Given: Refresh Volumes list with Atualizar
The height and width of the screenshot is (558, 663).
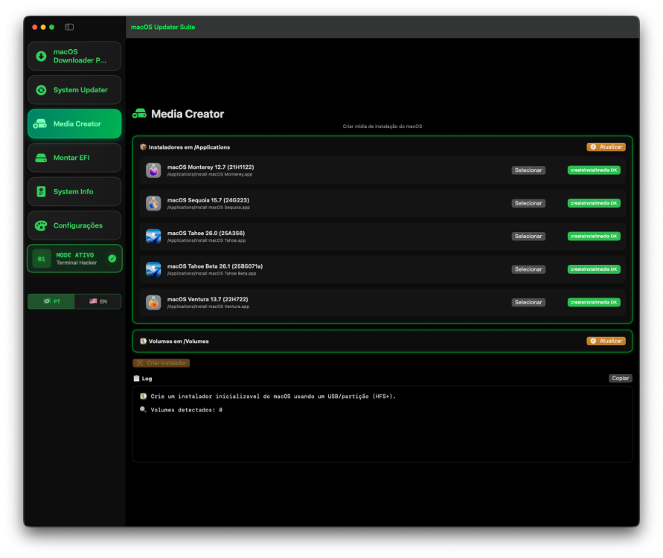Looking at the screenshot, I should (x=606, y=341).
